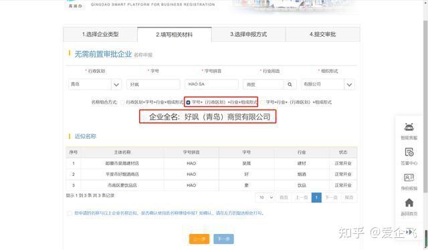Switch to the 1.选择企业类型 tab

click(100, 34)
